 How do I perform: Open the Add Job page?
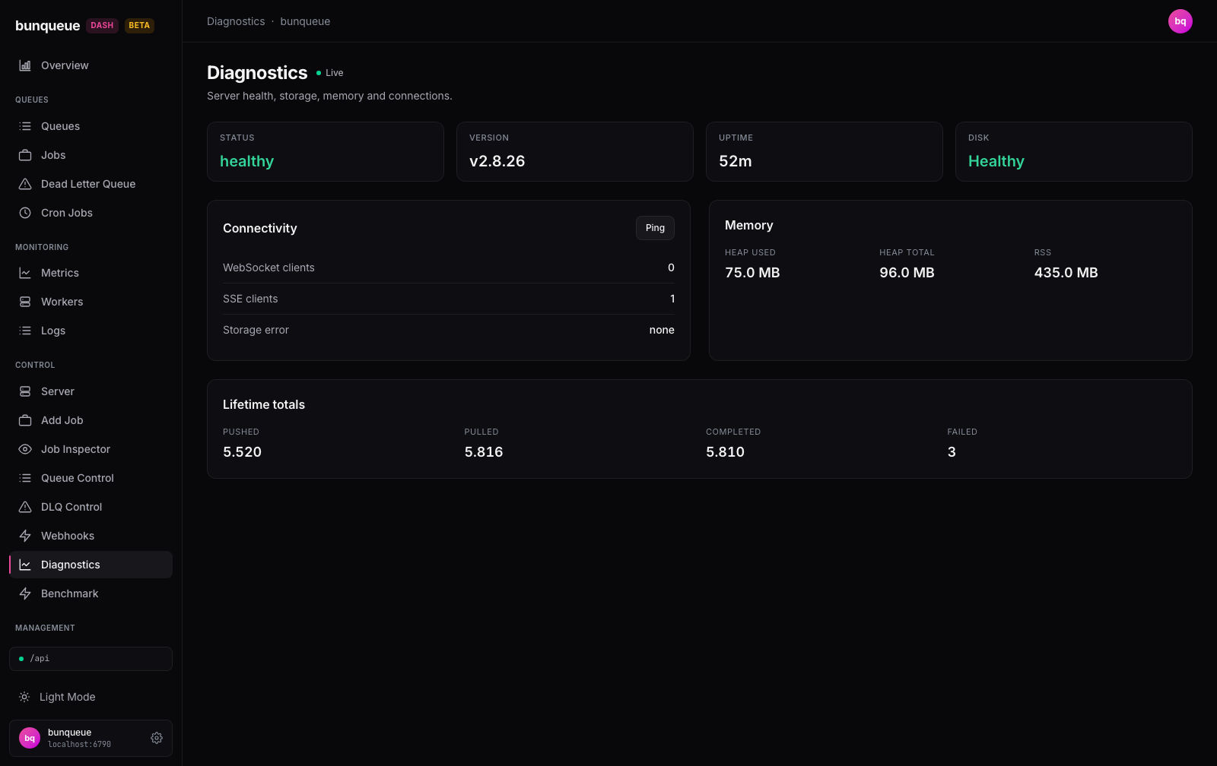(x=91, y=420)
